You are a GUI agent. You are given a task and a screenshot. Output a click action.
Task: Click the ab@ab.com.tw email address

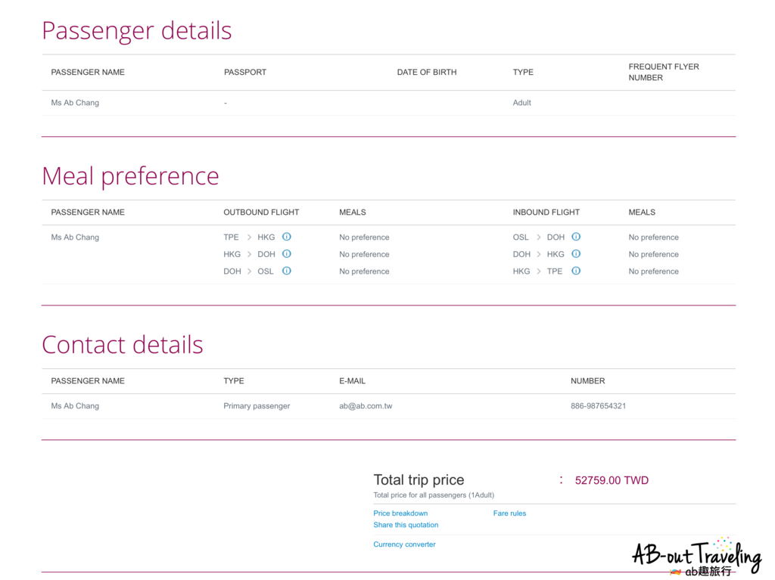(x=366, y=406)
